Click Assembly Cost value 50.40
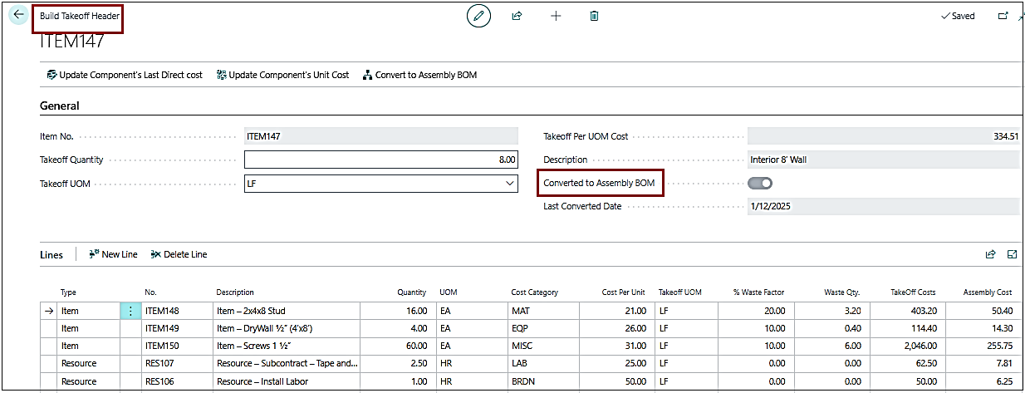This screenshot has width=1025, height=393. [983, 311]
